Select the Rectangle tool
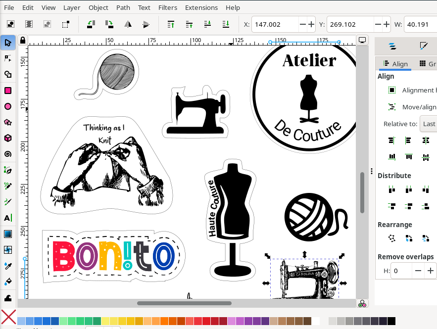Screen dimensions: 437x329 click(x=8, y=91)
